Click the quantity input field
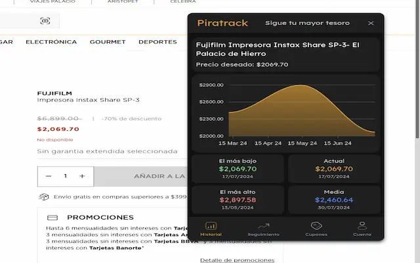 pos(65,176)
